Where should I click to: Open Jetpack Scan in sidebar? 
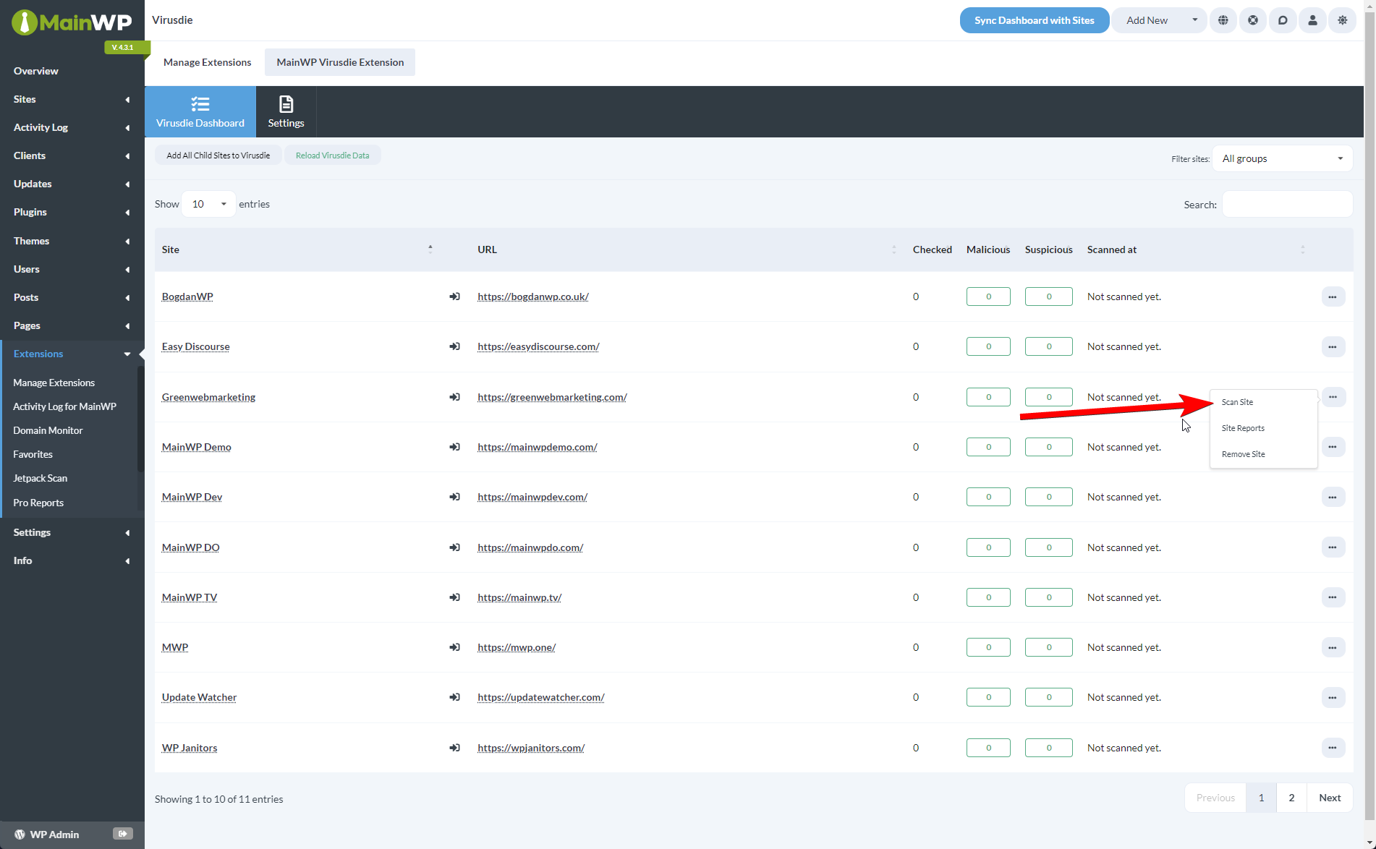[x=41, y=478]
